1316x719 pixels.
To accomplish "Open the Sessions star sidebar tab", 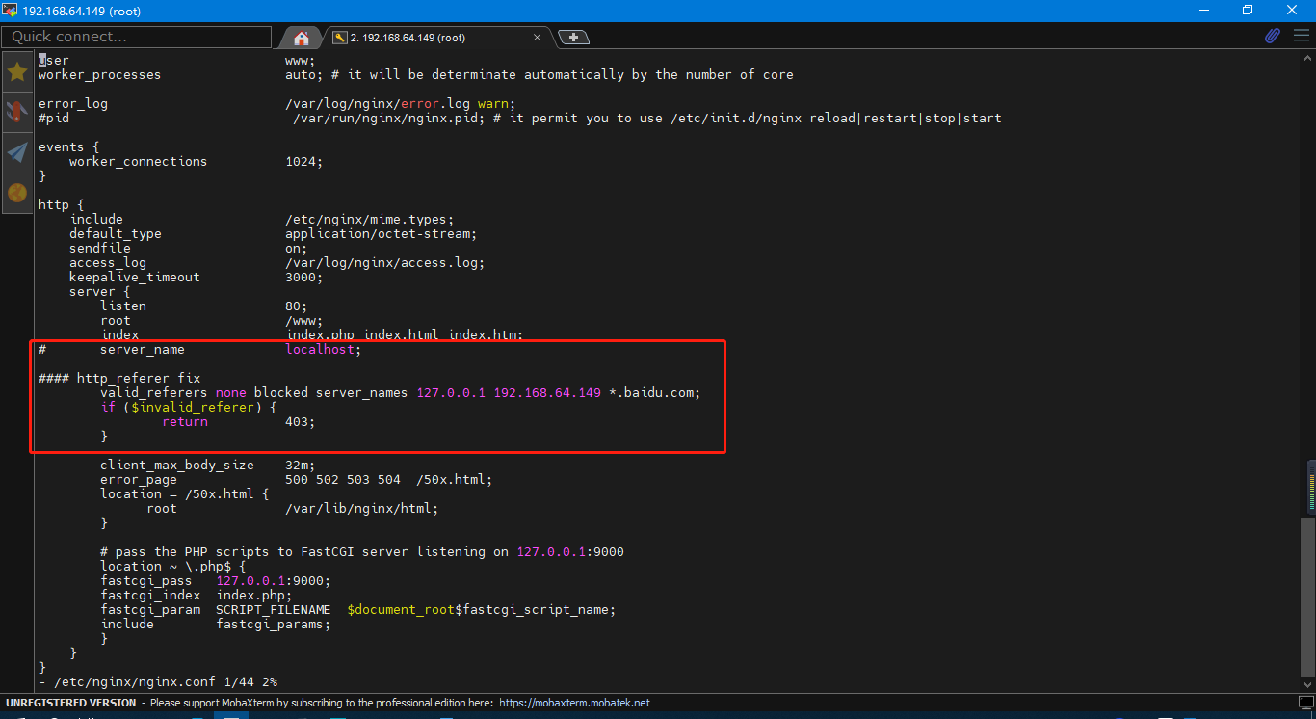I will [x=17, y=72].
